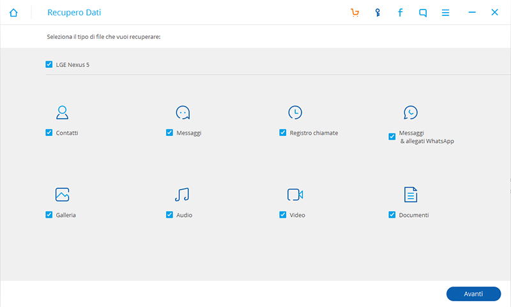Open the shopping cart icon
This screenshot has height=307, width=511.
355,13
